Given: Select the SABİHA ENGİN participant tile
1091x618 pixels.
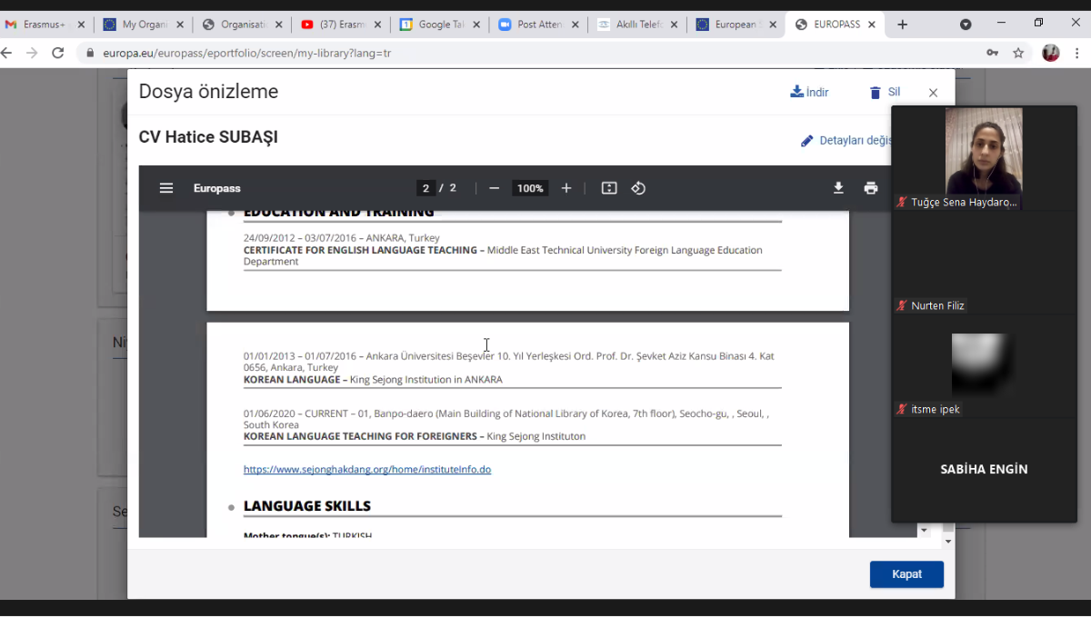Looking at the screenshot, I should pyautogui.click(x=984, y=470).
